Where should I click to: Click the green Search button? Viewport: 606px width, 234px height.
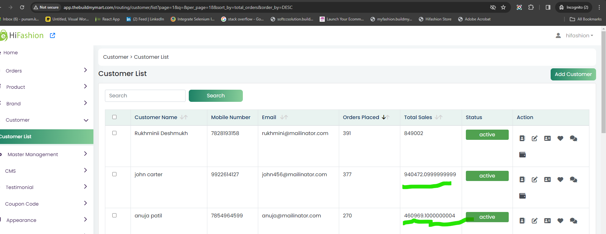pyautogui.click(x=216, y=96)
